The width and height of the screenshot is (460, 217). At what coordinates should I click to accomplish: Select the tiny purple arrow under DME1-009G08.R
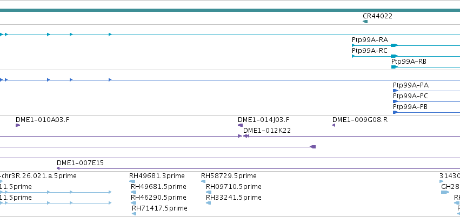334,125
